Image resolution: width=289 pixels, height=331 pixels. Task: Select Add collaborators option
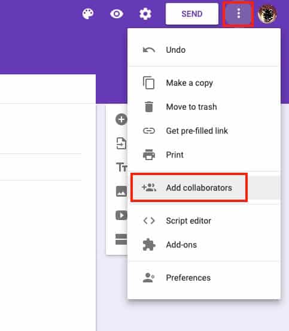[x=204, y=188]
